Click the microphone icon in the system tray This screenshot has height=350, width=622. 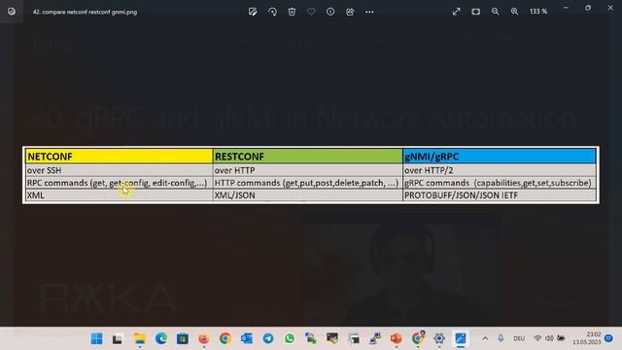501,338
